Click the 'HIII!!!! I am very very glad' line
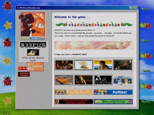Screen dimensions: 154x115 click(x=74, y=30)
